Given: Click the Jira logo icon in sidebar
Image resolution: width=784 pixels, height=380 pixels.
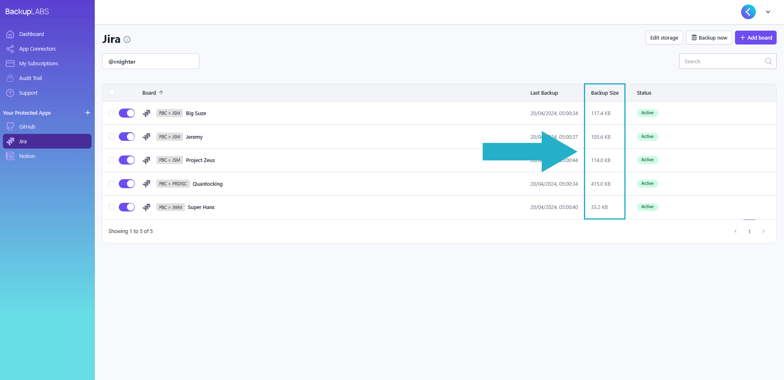Looking at the screenshot, I should [x=10, y=141].
